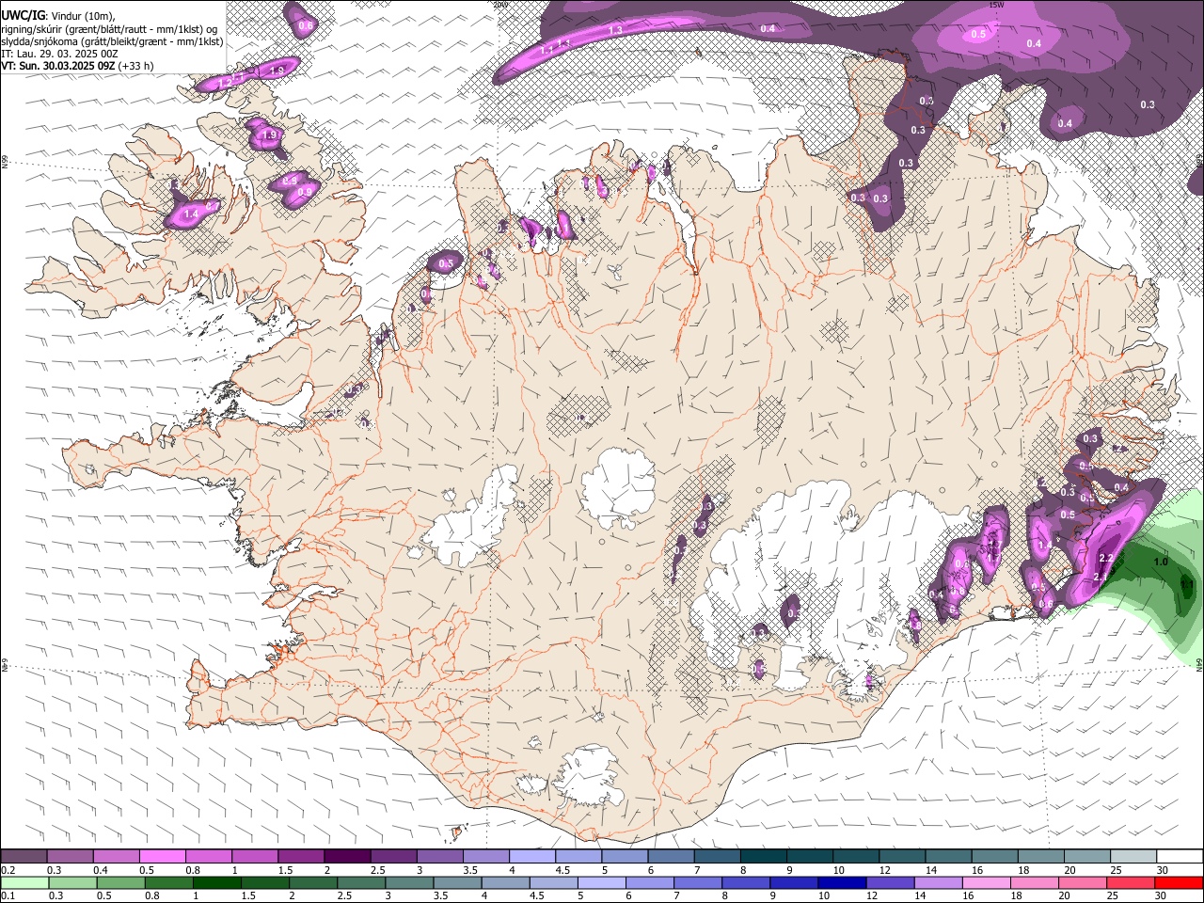
Task: Click the '20W' longitude label
Action: [500, 5]
